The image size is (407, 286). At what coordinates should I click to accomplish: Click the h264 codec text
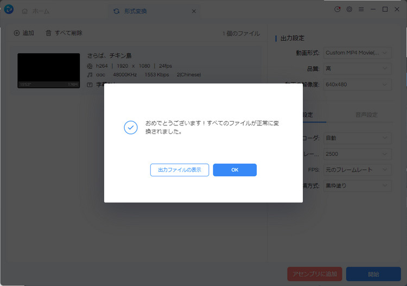point(102,66)
